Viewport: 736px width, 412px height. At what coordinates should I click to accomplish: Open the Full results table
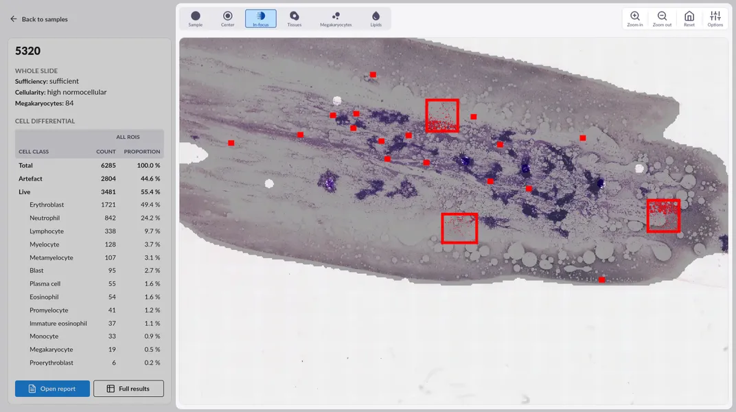(x=128, y=389)
